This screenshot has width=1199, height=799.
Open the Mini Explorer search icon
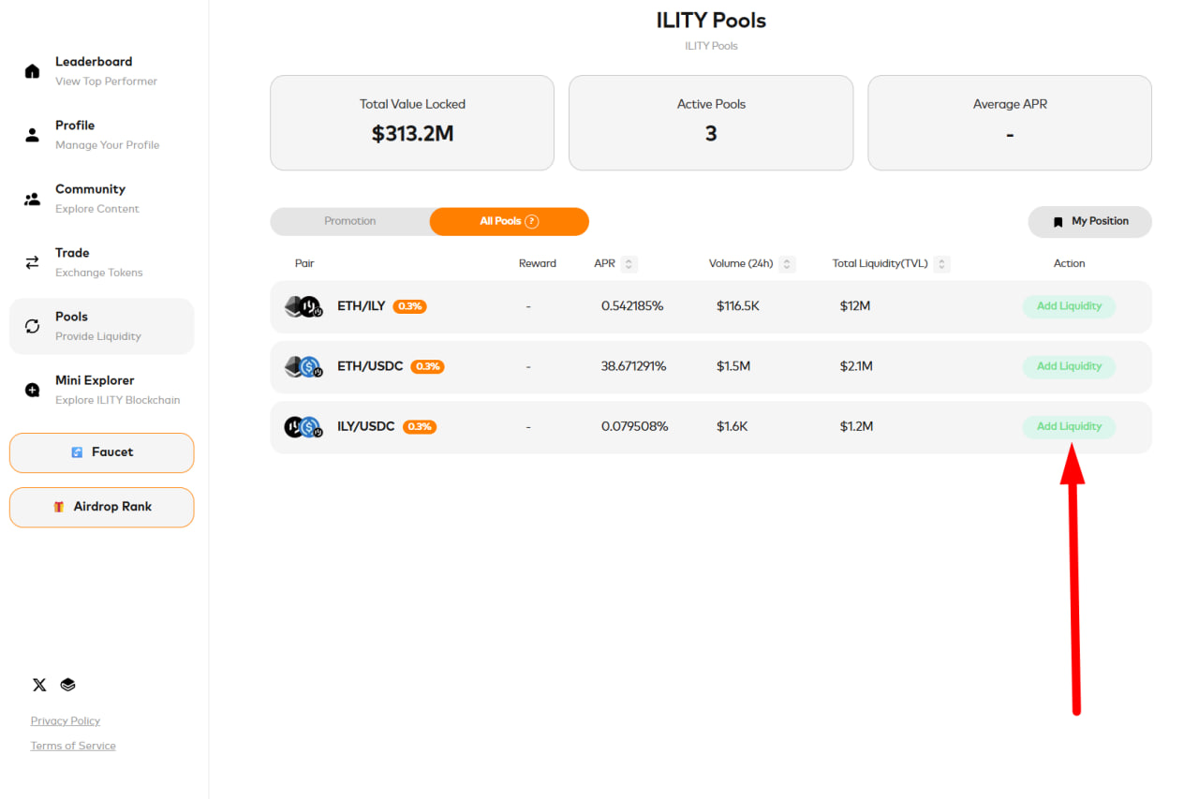coord(32,390)
